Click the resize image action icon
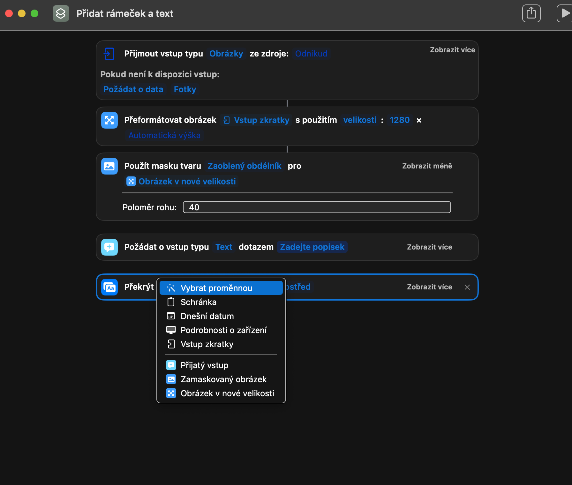Screen dimensions: 572x485 [x=109, y=120]
